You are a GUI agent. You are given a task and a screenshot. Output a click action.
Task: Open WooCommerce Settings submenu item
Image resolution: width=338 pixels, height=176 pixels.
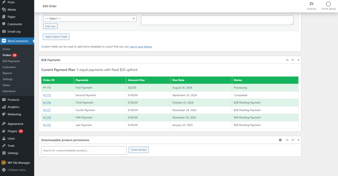point(7,79)
